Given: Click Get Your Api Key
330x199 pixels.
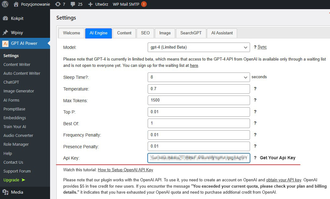Looking at the screenshot, I should 278,158.
